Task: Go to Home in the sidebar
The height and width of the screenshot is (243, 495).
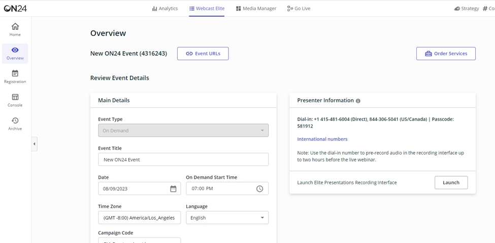Action: tap(15, 29)
